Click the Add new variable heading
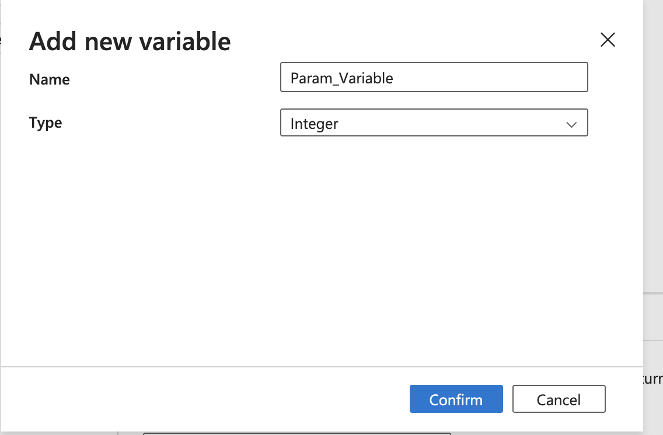Viewport: 663px width, 435px height. [x=130, y=41]
